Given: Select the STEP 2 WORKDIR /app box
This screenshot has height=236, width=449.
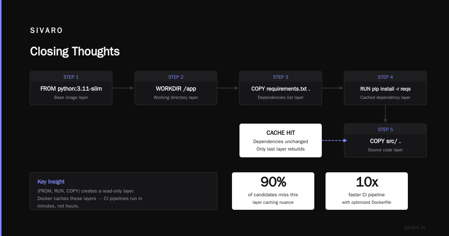Looking at the screenshot, I should (176, 88).
